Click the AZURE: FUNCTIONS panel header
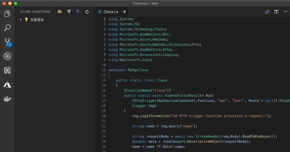This screenshot has height=152, width=290. [35, 12]
